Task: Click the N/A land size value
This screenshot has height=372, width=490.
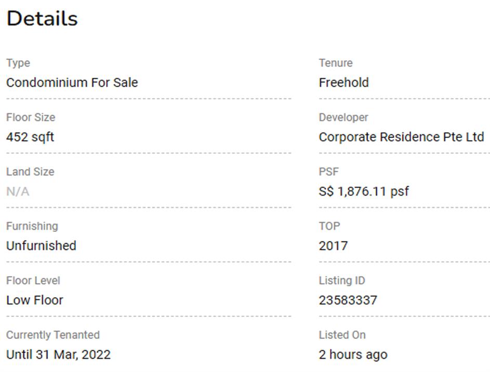Action: [18, 191]
